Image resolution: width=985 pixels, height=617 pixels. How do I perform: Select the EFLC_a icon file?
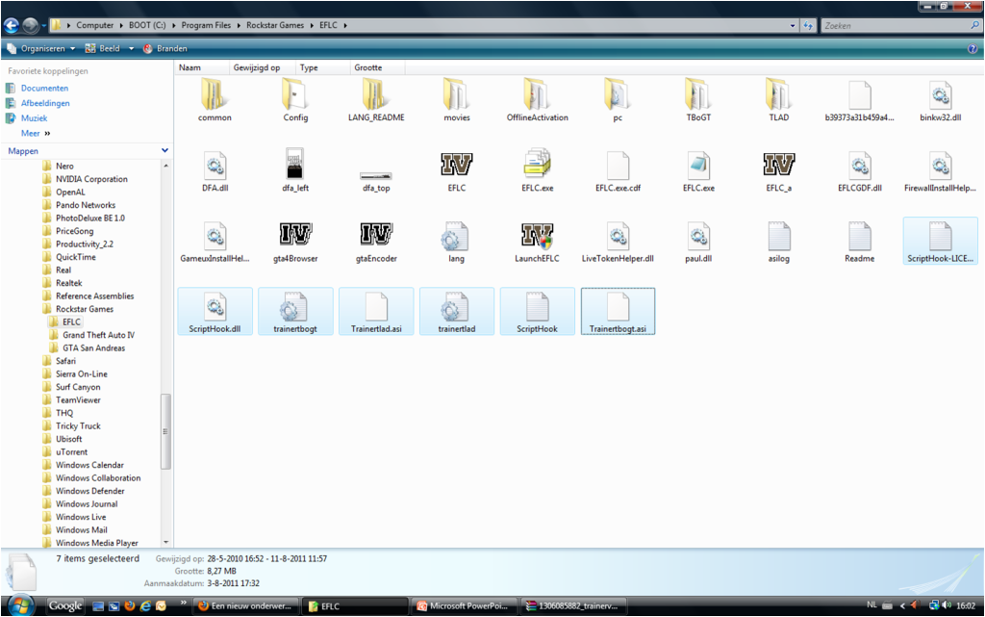tap(778, 171)
